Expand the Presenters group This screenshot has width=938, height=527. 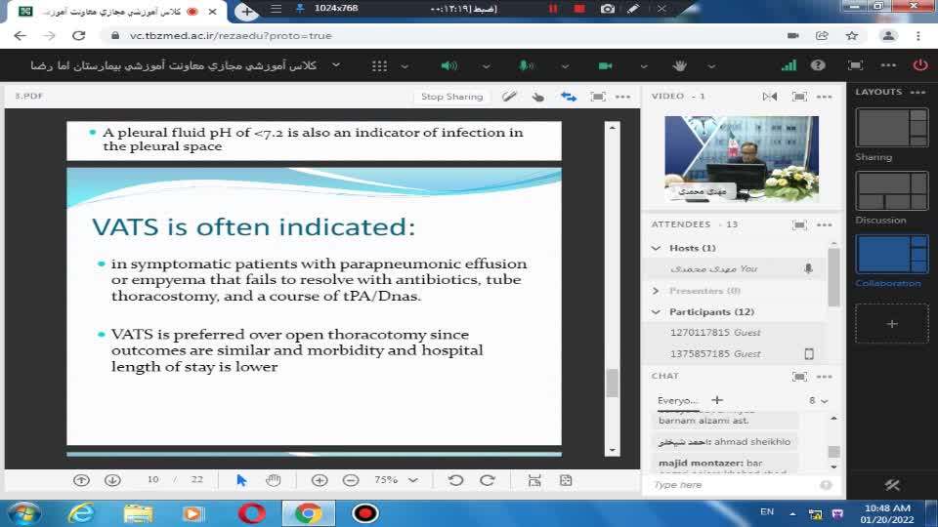(657, 291)
